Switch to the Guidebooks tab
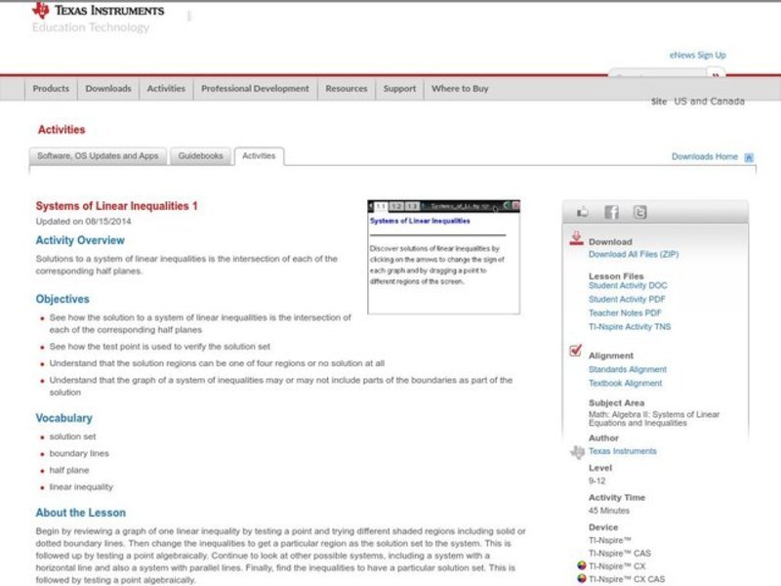 [x=201, y=156]
